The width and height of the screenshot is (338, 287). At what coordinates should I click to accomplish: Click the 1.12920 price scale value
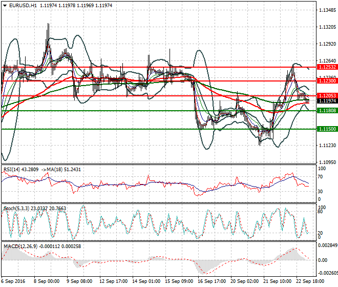(327, 44)
